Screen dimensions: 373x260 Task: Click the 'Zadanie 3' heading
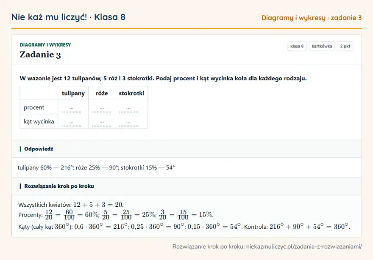click(40, 55)
